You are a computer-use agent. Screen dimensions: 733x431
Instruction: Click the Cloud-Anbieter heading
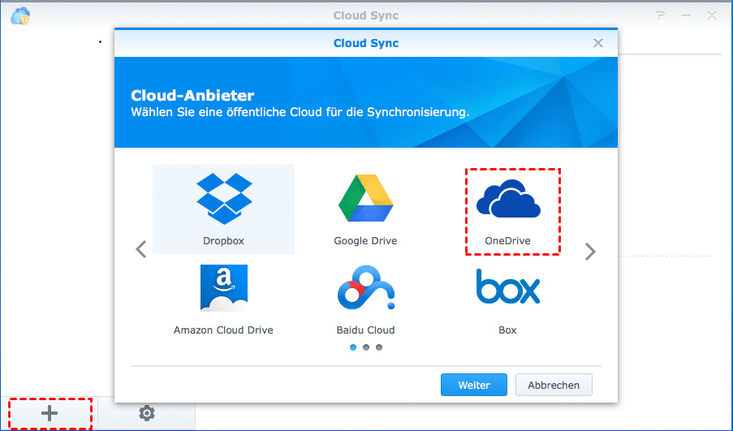pyautogui.click(x=192, y=95)
